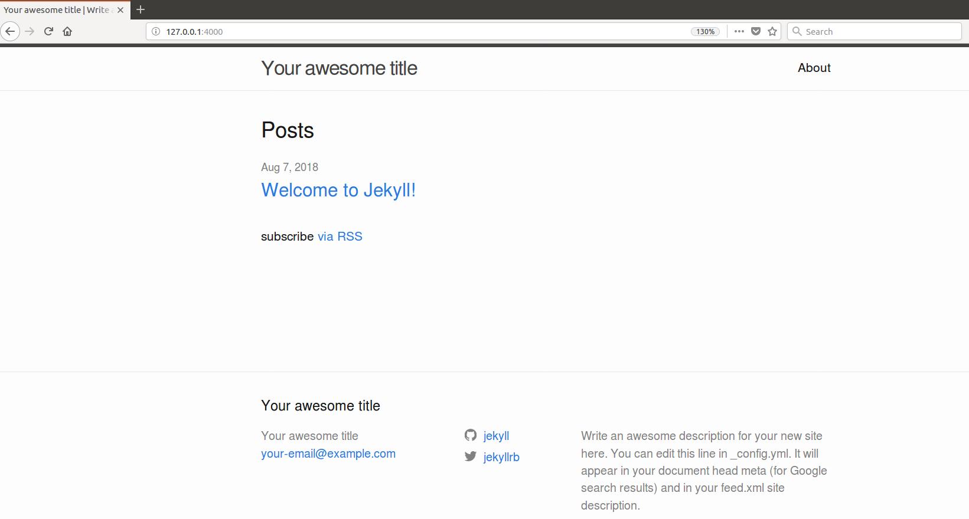Screen dimensions: 969x519
Task: Open the jekyll GitHub profile link
Action: [496, 436]
